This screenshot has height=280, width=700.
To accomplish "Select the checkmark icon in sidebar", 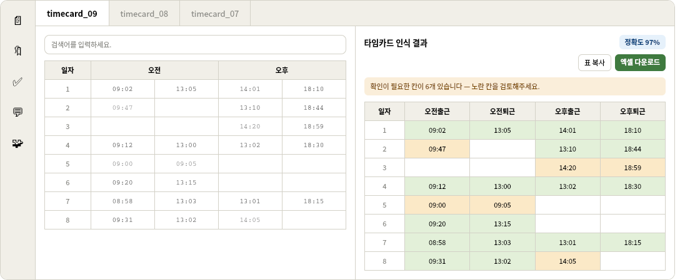I will point(18,82).
